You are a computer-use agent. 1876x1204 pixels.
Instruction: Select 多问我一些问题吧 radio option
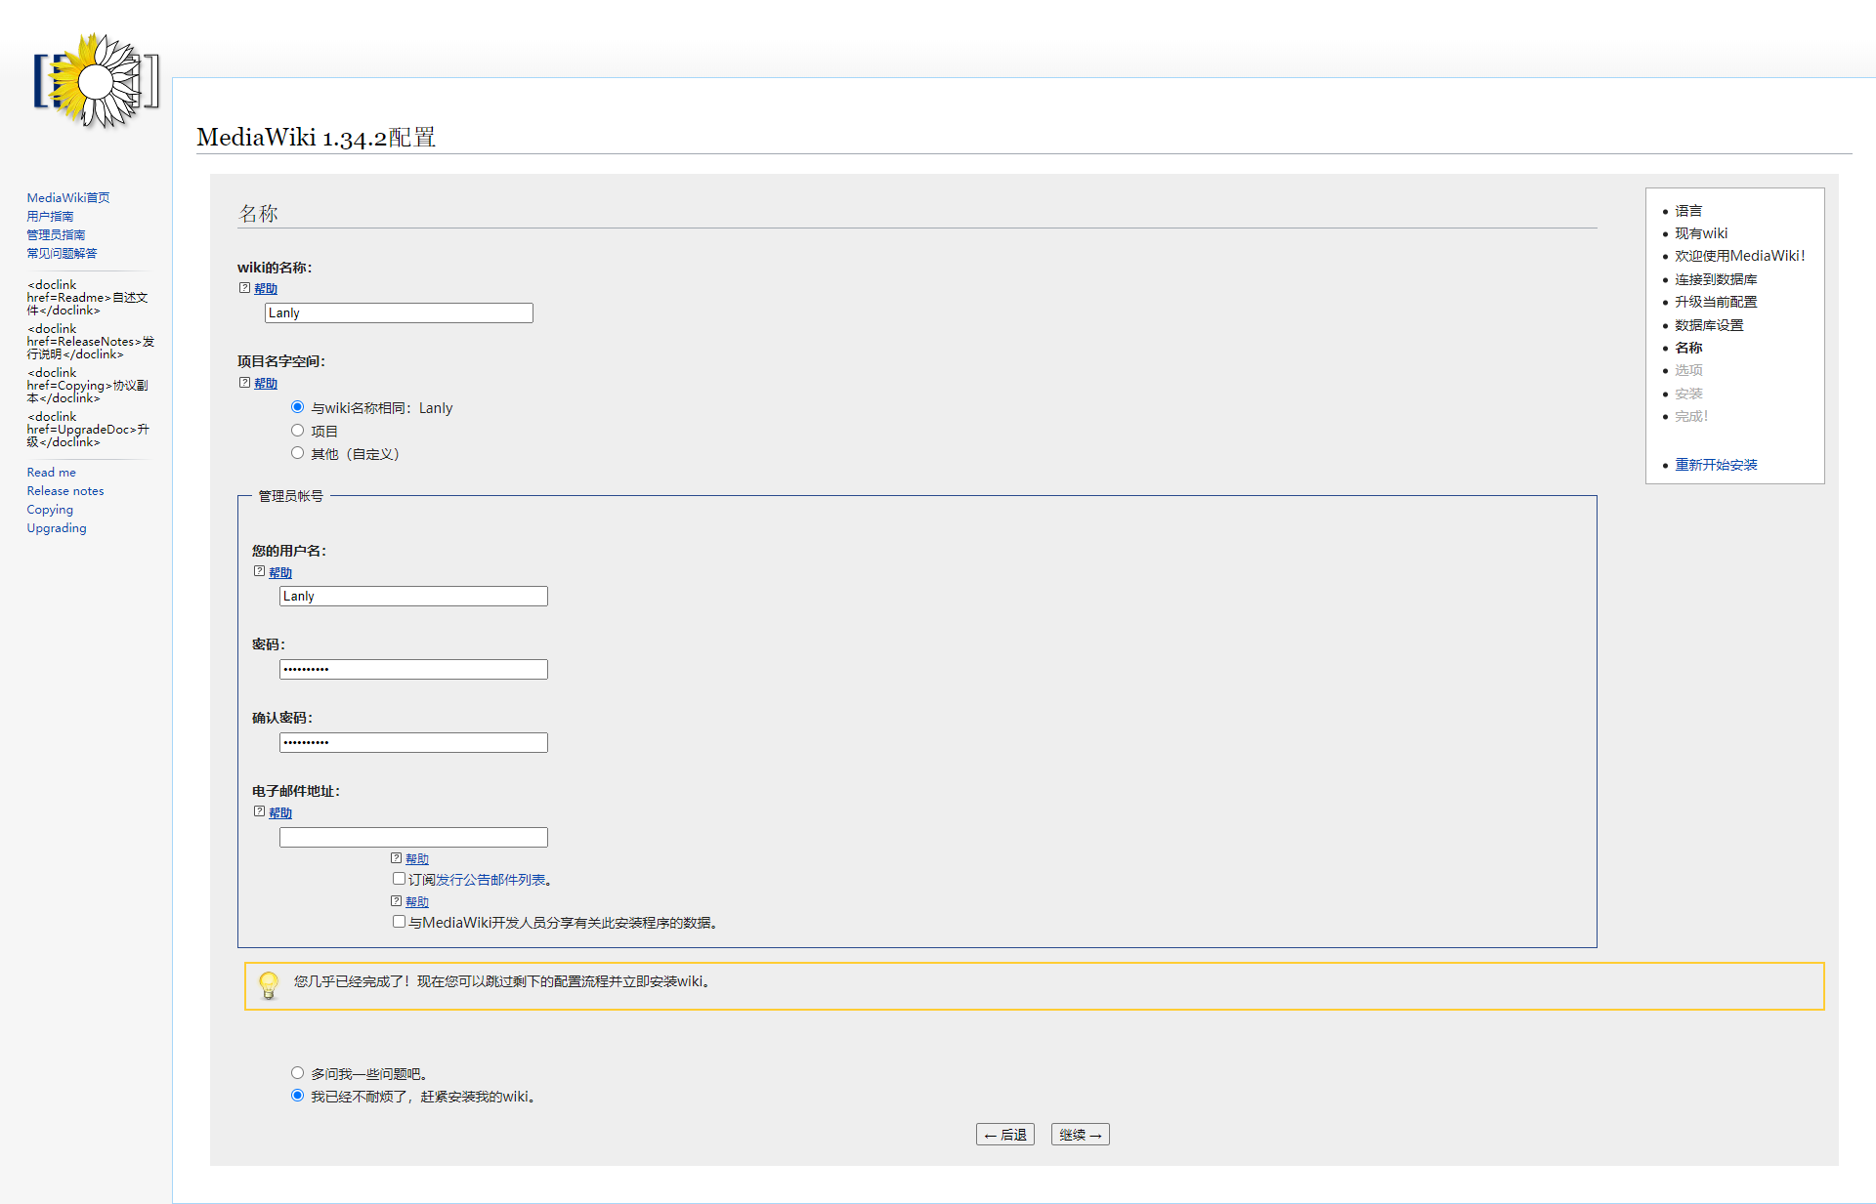298,1073
